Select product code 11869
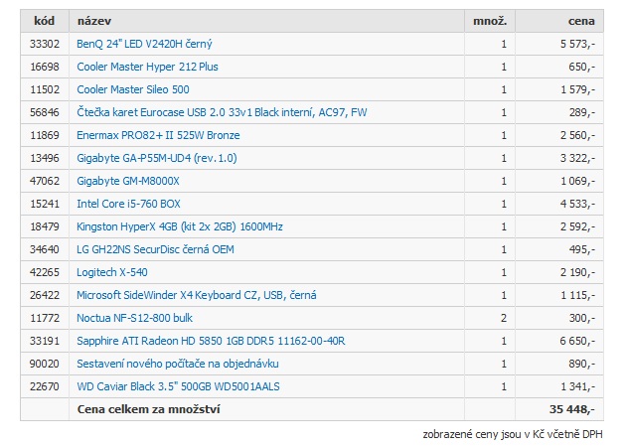This screenshot has width=629, height=446. click(x=45, y=135)
